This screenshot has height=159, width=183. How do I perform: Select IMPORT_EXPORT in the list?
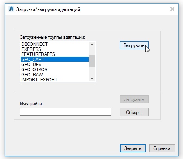tap(55, 79)
